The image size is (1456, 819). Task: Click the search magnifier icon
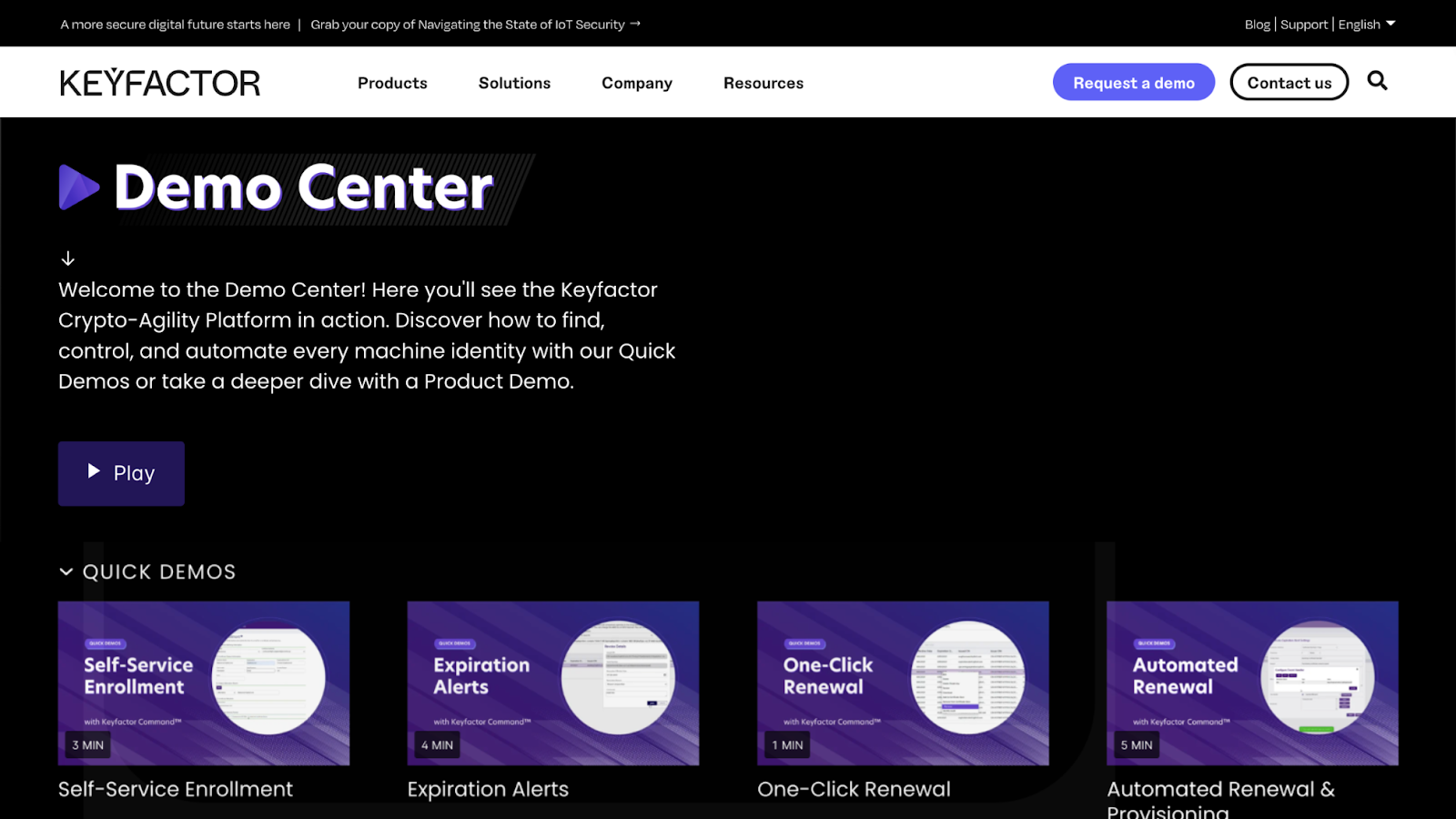point(1377,81)
